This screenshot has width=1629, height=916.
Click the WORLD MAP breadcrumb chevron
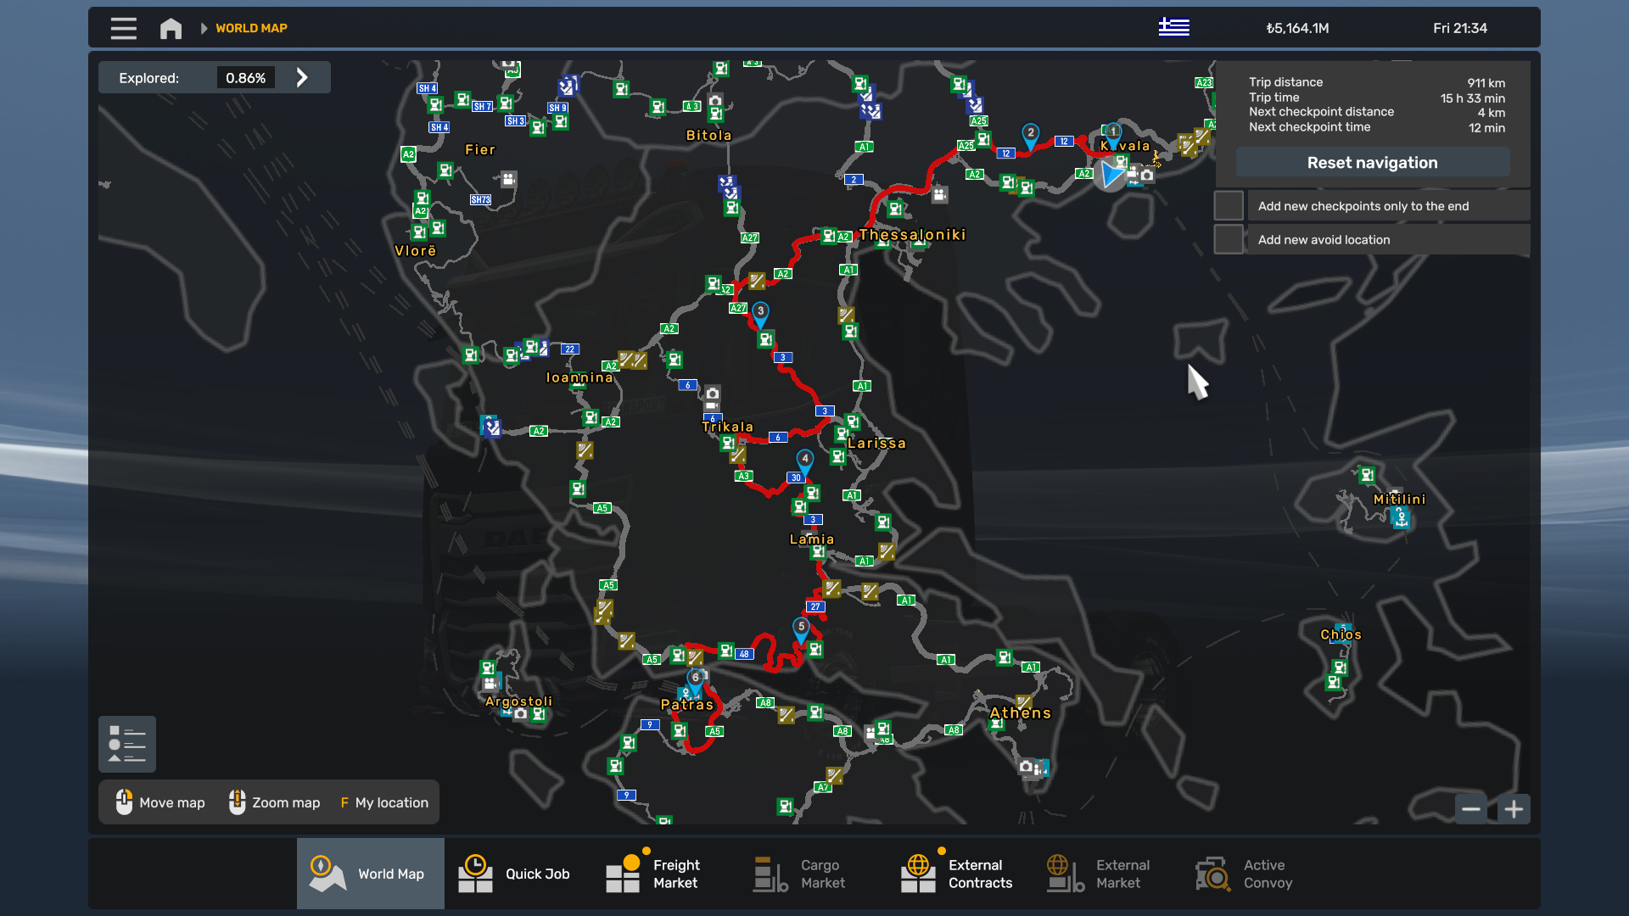(x=204, y=28)
